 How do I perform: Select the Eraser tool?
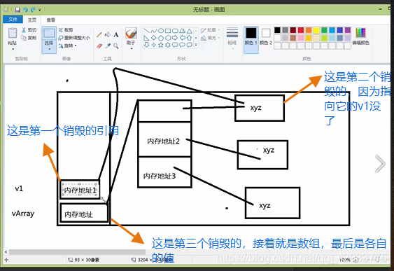[x=99, y=46]
